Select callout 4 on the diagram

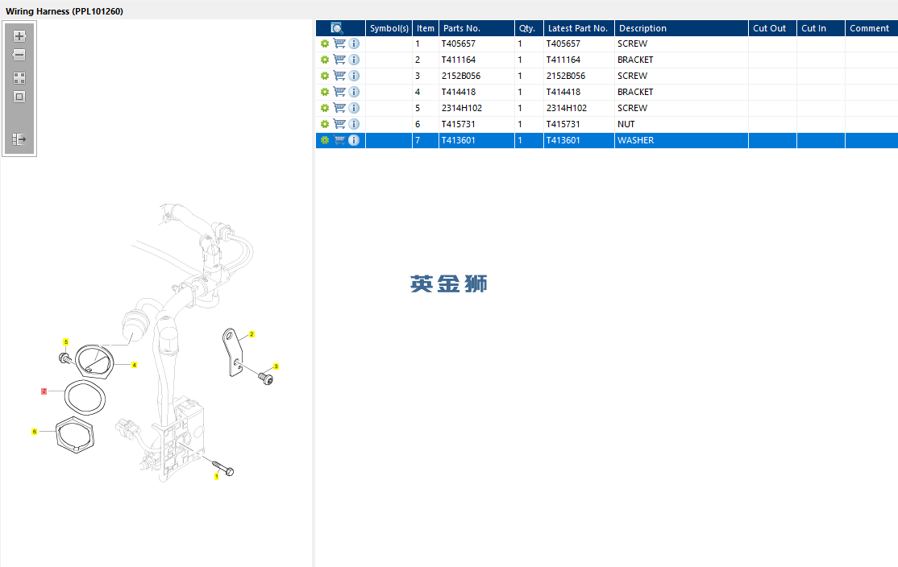(134, 365)
